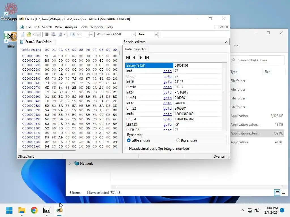
Task: Open the Edit menu
Action: 37,27
